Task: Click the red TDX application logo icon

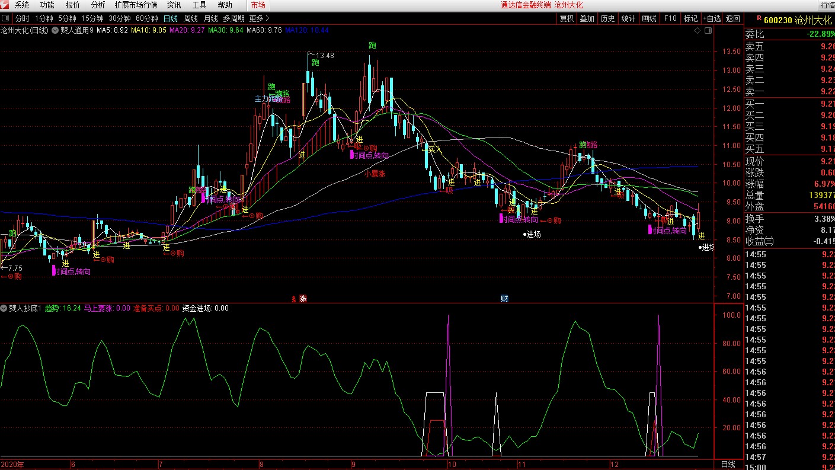Action: pos(4,5)
